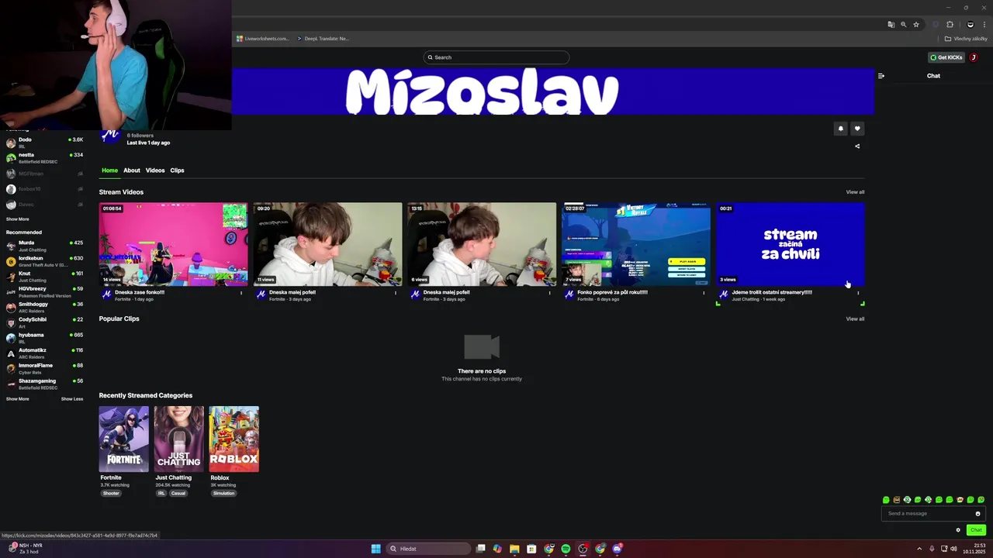This screenshot has height=558, width=993.
Task: Insert the brown face emote in chat
Action: point(897,500)
